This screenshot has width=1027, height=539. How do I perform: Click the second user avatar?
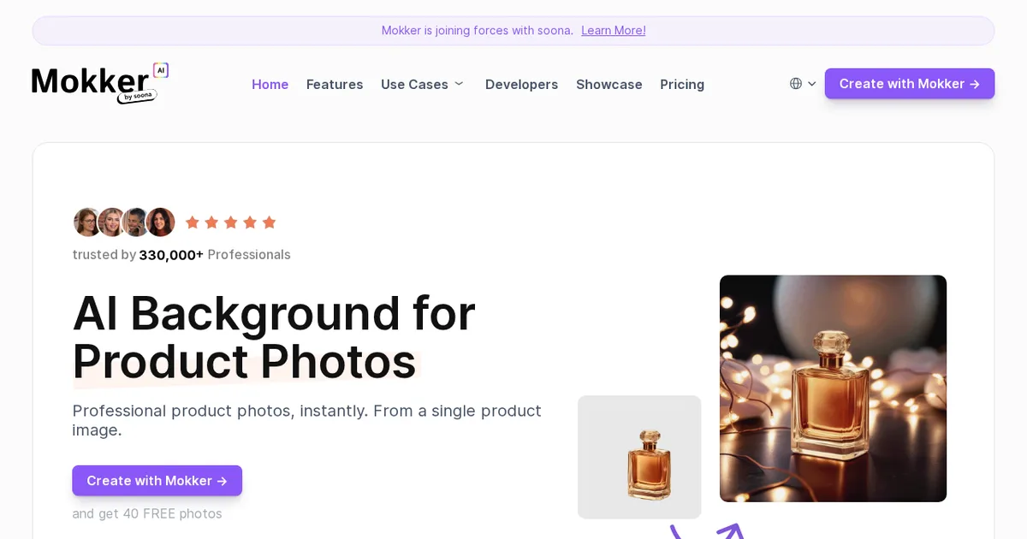(x=111, y=222)
